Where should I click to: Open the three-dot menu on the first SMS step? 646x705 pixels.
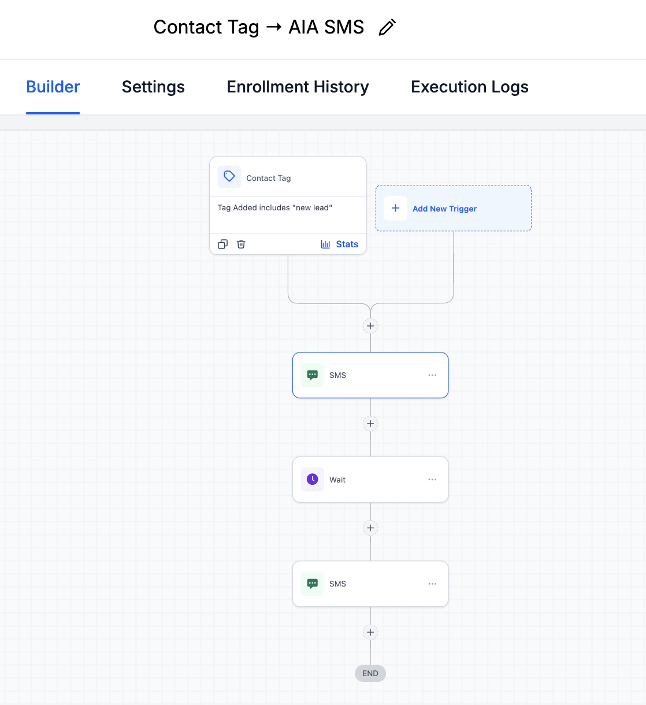tap(432, 374)
